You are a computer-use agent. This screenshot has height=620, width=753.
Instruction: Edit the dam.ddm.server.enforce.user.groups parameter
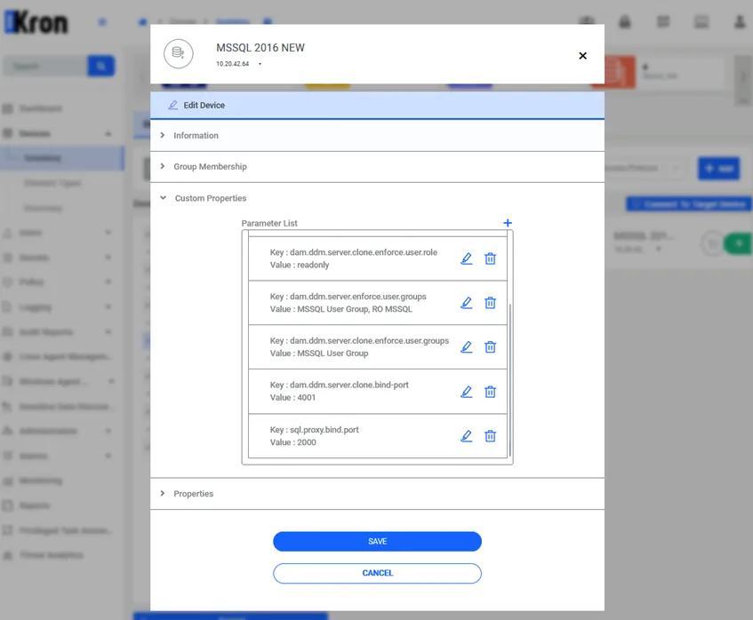click(467, 303)
